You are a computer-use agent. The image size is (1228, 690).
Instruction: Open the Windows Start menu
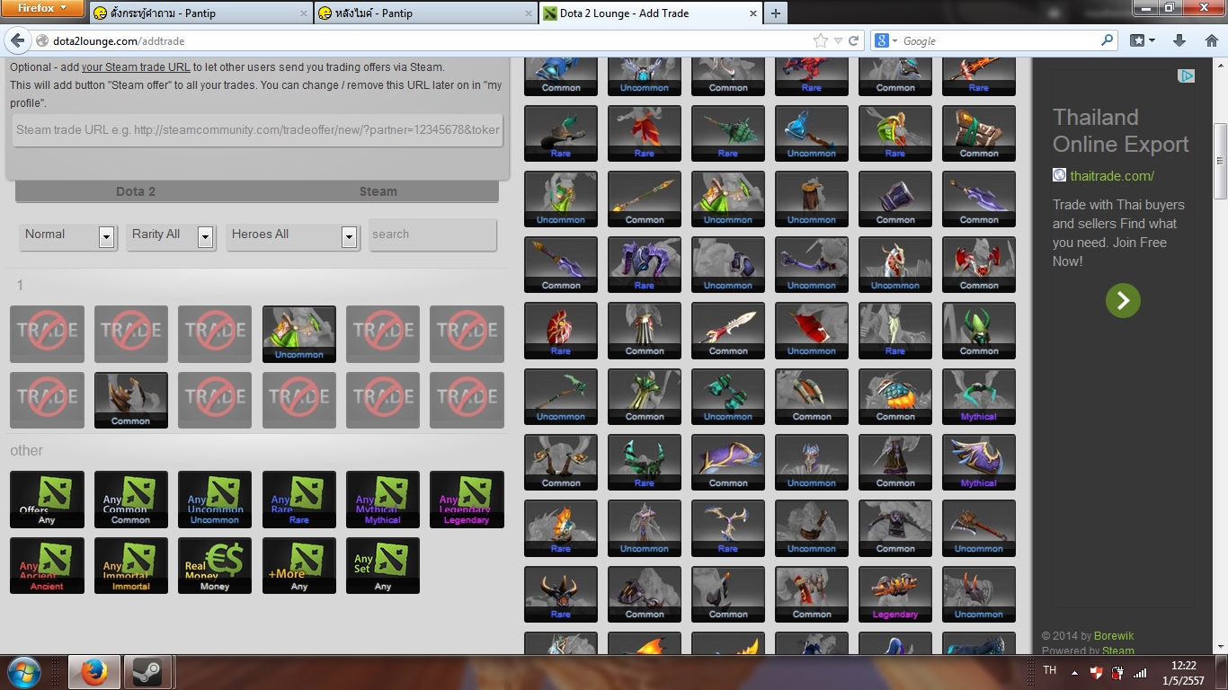click(24, 671)
